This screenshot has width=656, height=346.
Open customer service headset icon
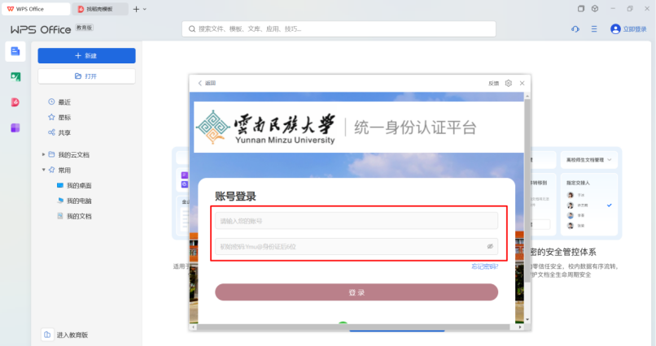click(x=575, y=29)
